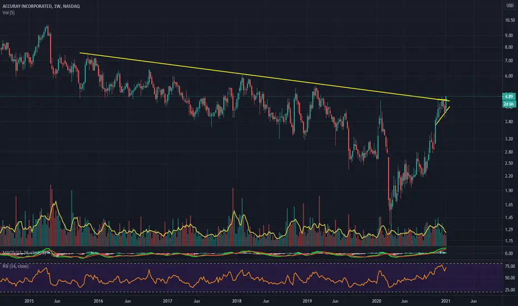Click the 2016 time axis label
Image resolution: width=518 pixels, height=306 pixels.
pos(98,301)
